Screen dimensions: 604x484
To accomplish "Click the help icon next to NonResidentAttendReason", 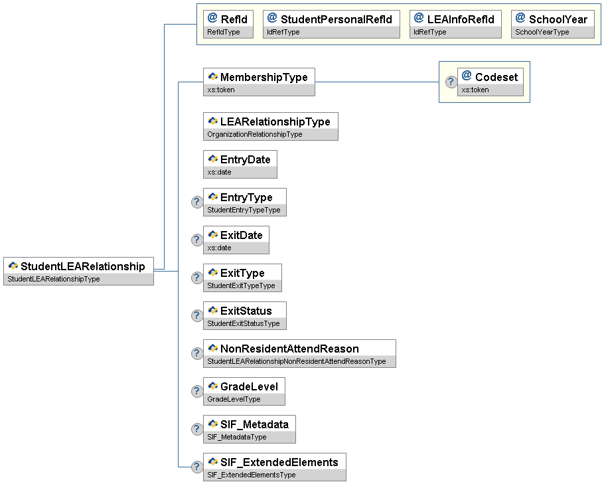I will click(x=197, y=354).
